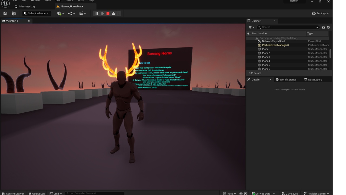
Task: Stop the play session with the red square
Action: tap(108, 13)
